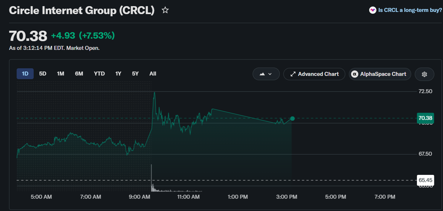Click the 5:00 AM time axis label
This screenshot has height=211, width=443.
click(x=41, y=197)
